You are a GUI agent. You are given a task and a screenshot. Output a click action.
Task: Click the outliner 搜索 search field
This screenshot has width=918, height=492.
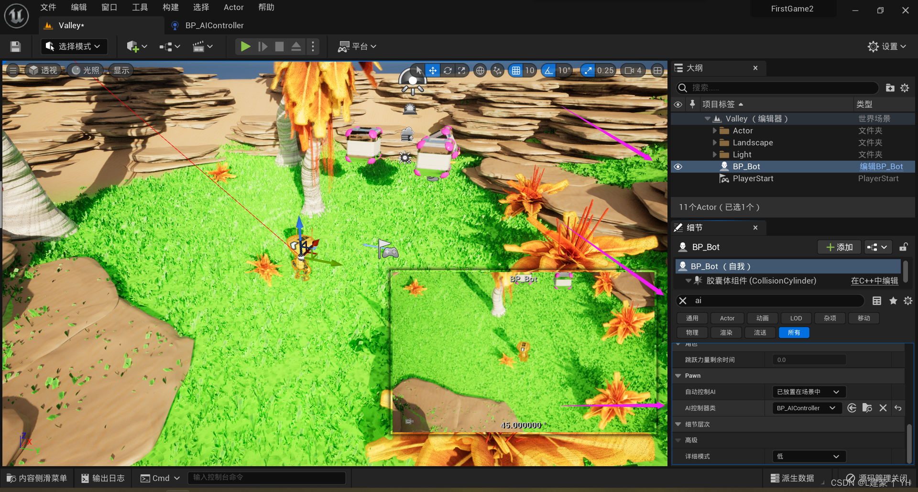(777, 87)
